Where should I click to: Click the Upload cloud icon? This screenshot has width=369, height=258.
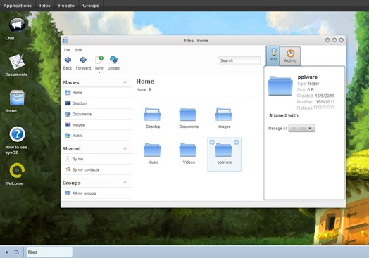pos(113,60)
